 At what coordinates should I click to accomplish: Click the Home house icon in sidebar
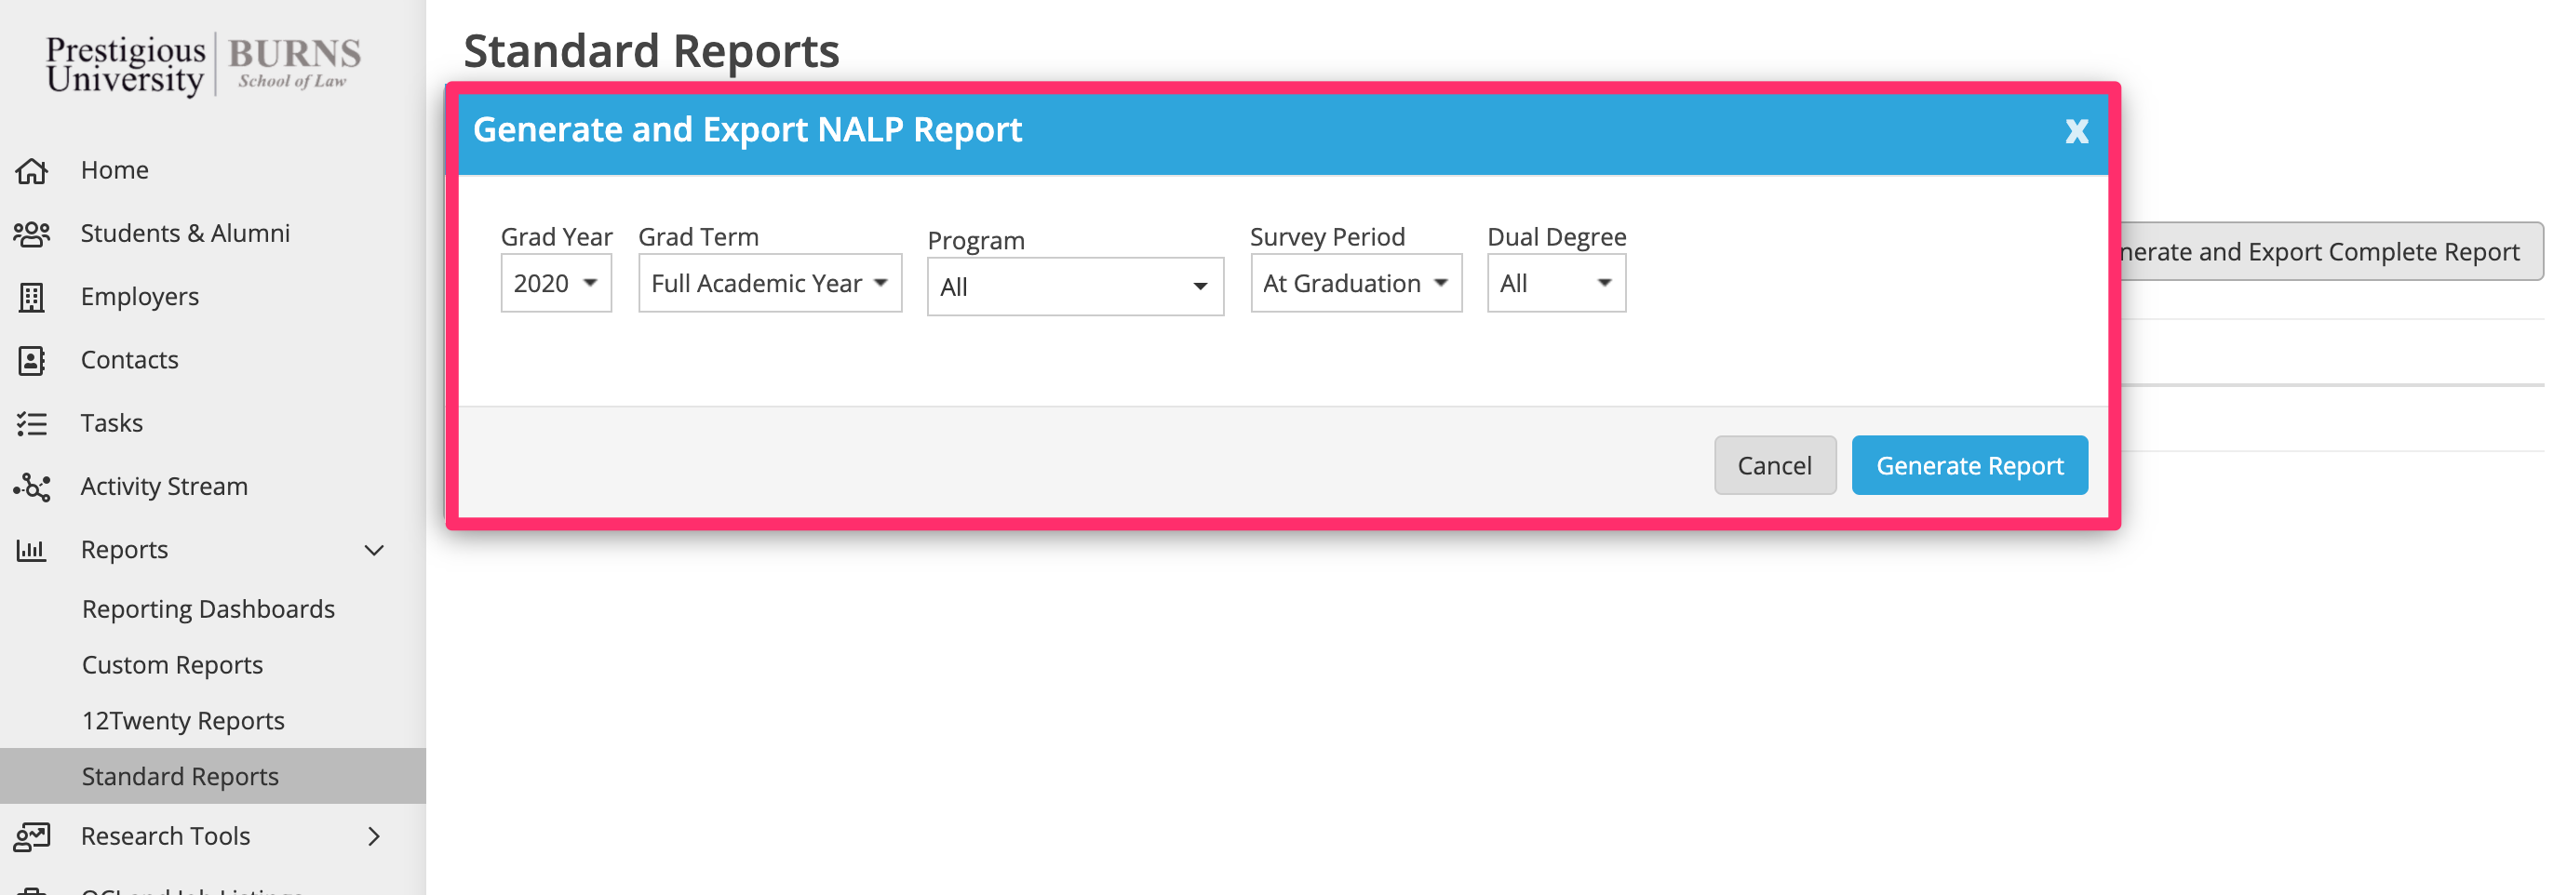tap(32, 171)
